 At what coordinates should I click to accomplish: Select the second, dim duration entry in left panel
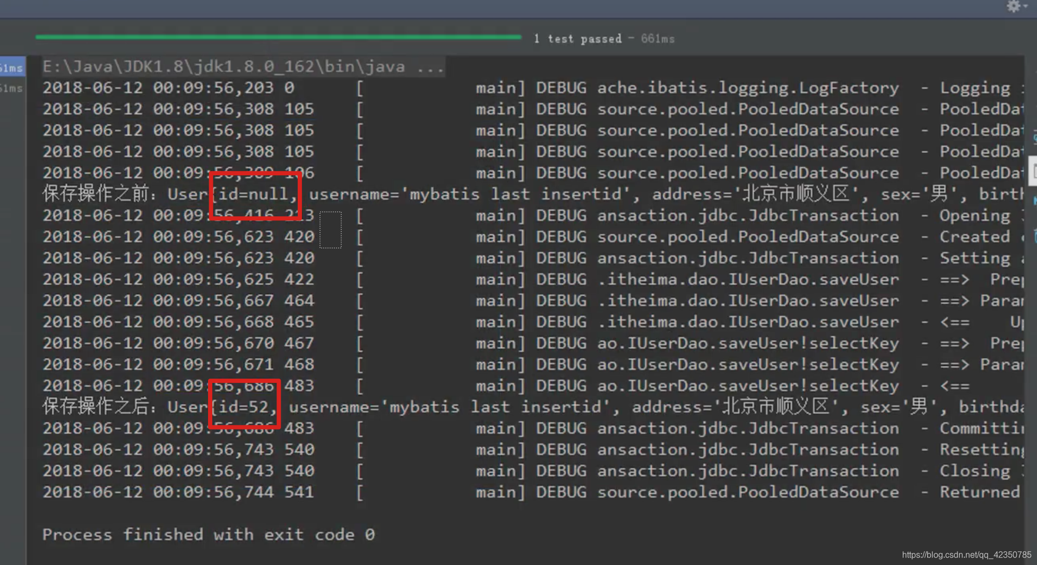(12, 89)
